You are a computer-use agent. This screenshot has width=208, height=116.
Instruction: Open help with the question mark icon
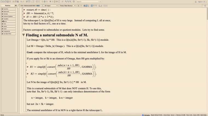click(74, 2)
